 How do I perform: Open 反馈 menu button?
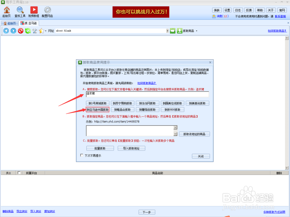click(249, 10)
